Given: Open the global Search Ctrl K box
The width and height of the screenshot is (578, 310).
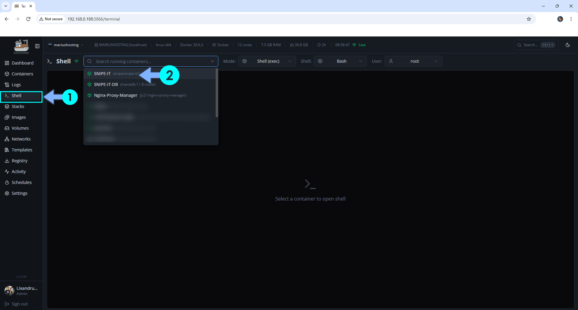Looking at the screenshot, I should (x=536, y=45).
